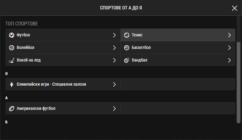Choose the Хандбал sport label
Viewport: 242px width, 140px height.
click(x=140, y=60)
